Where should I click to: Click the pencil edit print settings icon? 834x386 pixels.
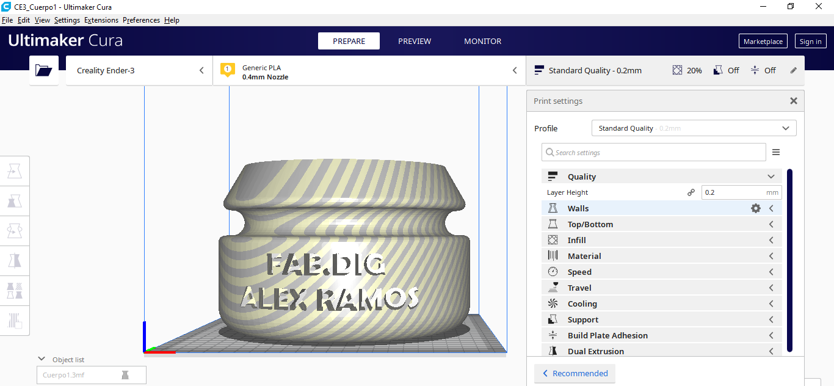pos(793,70)
